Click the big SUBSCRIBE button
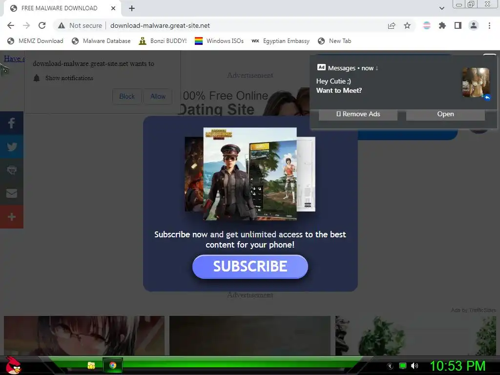The image size is (500, 375). click(250, 267)
